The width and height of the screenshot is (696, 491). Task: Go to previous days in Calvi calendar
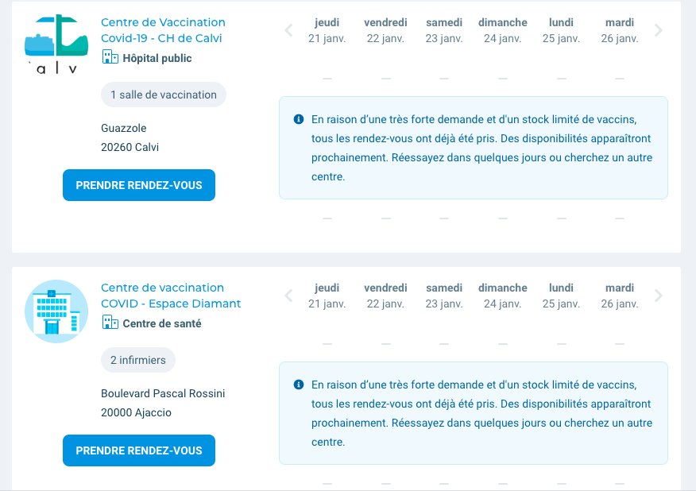coord(288,31)
